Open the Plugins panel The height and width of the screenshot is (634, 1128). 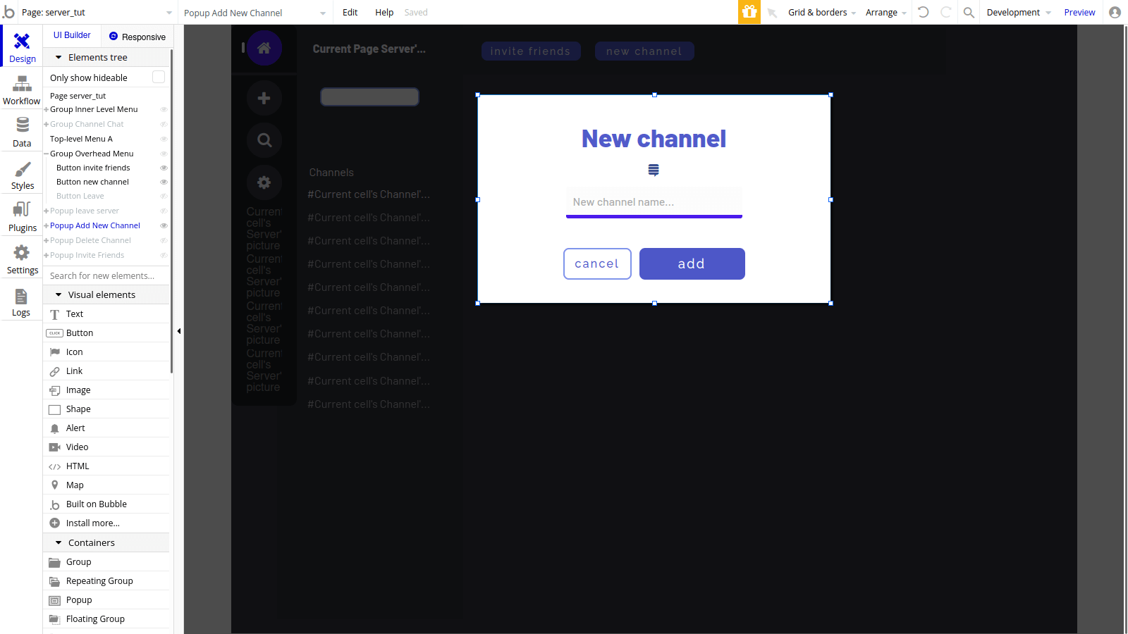point(21,216)
